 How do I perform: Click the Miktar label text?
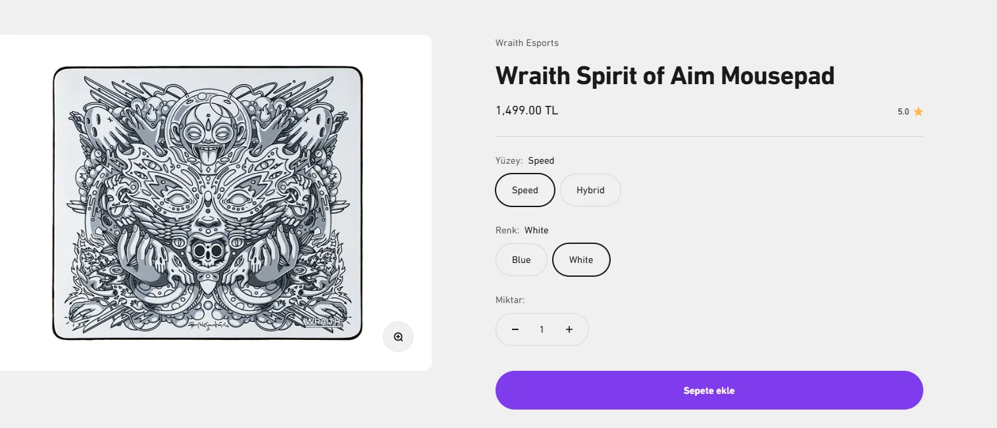point(510,300)
